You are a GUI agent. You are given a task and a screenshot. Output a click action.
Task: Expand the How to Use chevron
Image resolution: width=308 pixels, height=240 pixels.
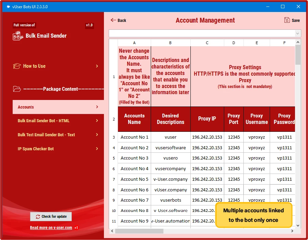97,66
